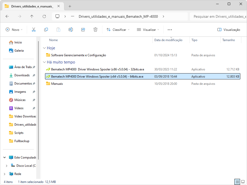Click the Share icon in toolbar
Viewport: 247px width, 185px height.
[x=83, y=30]
